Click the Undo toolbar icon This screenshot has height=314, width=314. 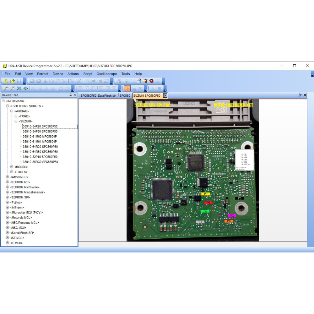point(32,81)
